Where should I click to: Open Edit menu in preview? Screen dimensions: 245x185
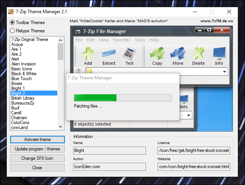pos(91,40)
